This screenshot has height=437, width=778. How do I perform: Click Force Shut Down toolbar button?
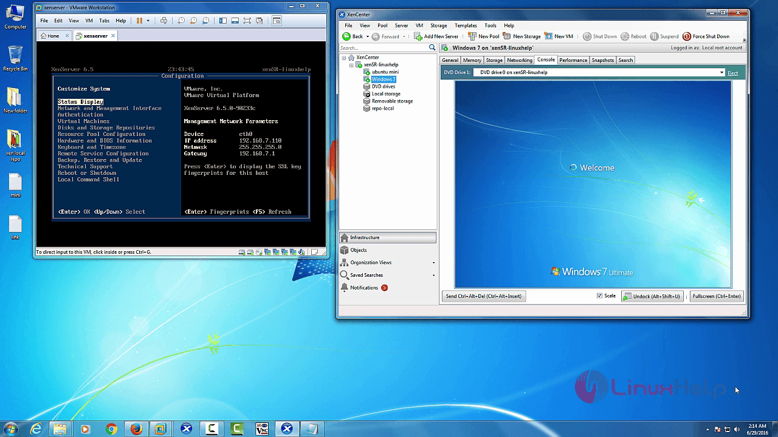[706, 36]
